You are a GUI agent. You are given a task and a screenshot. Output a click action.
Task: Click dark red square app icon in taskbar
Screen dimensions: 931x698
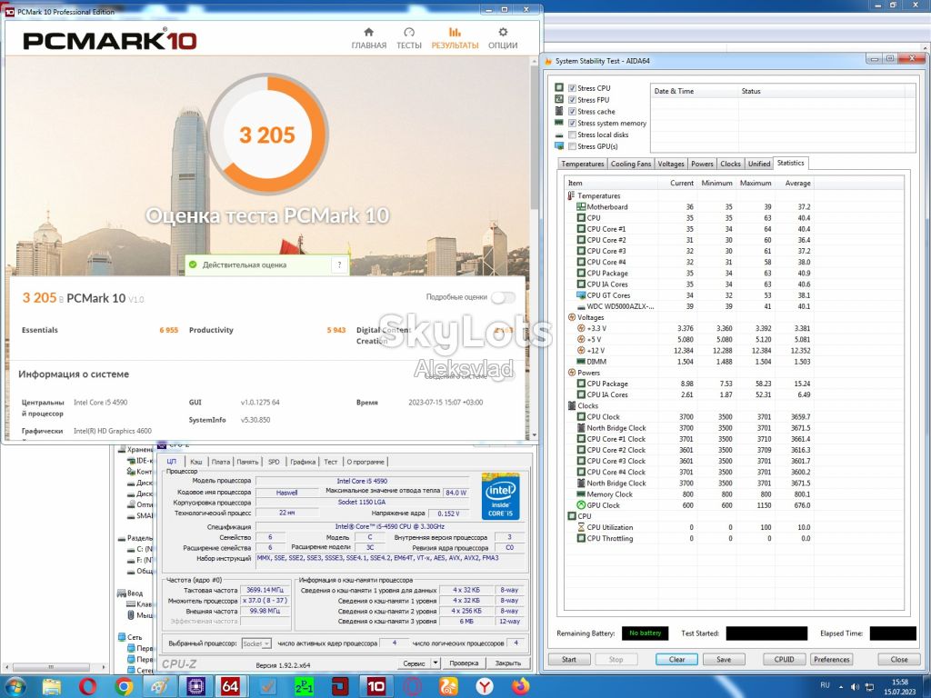pos(340,687)
